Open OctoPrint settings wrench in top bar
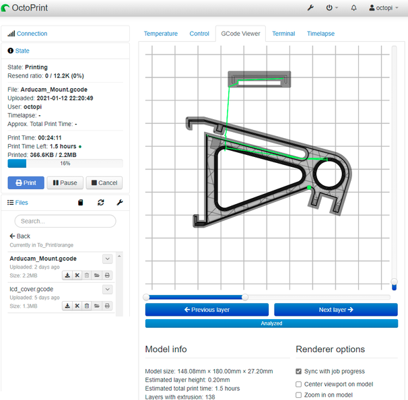This screenshot has width=408, height=400. (x=310, y=8)
